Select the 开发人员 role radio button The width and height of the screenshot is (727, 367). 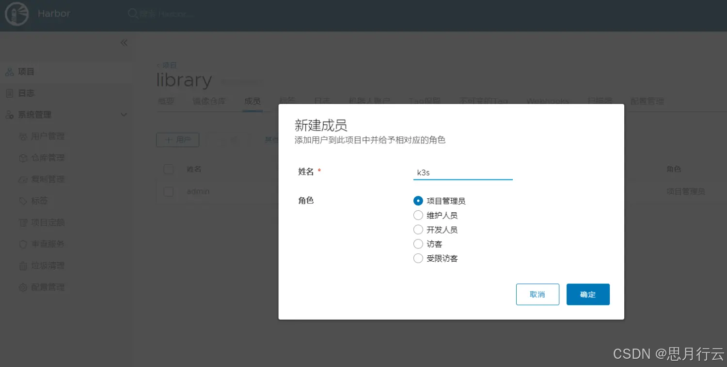point(418,229)
